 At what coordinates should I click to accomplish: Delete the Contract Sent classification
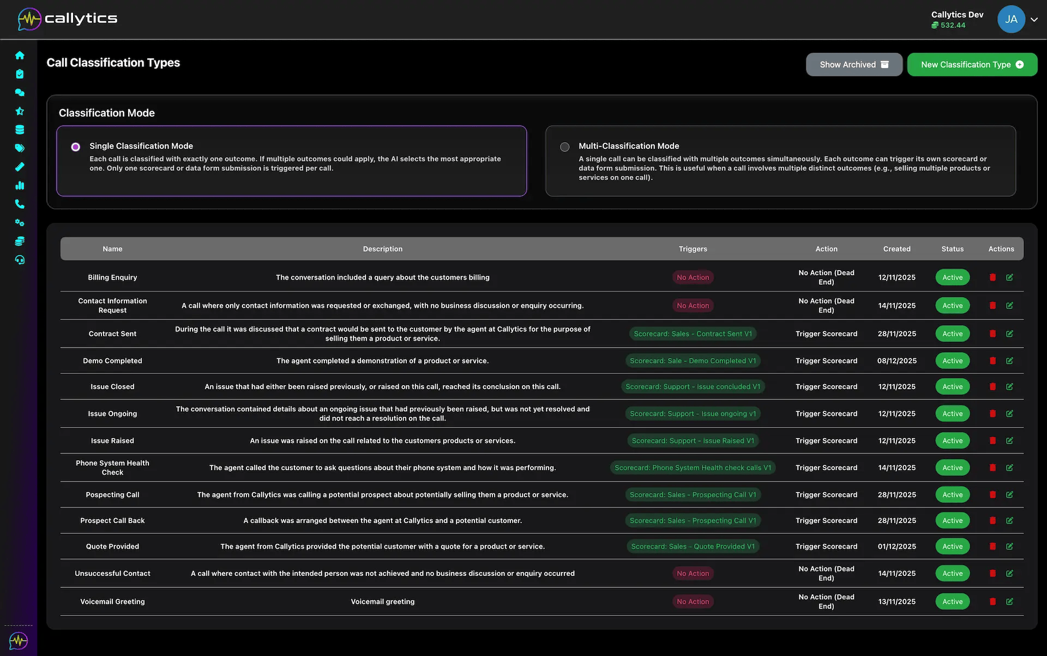[992, 333]
